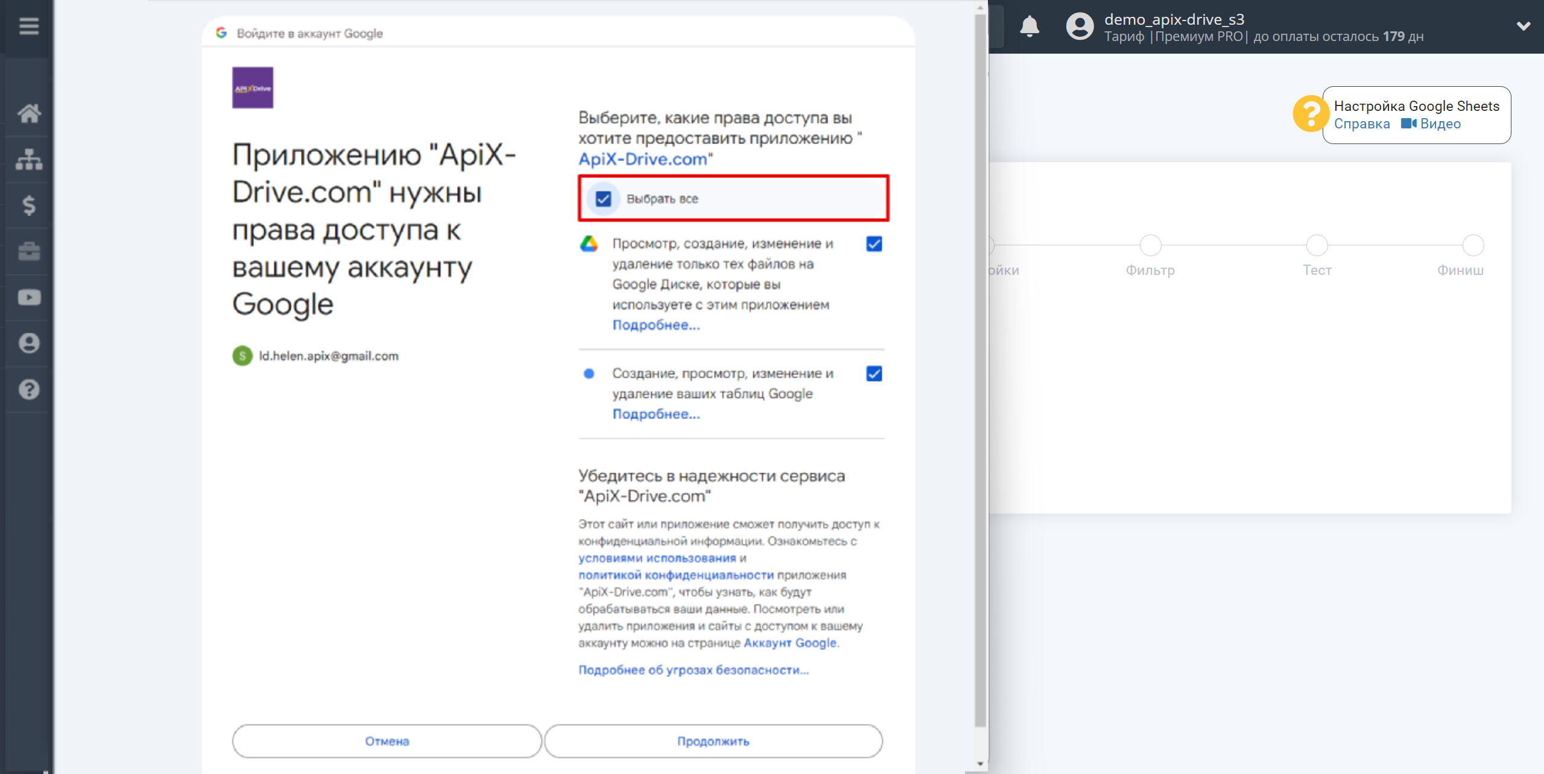
Task: Click the green account avatar next to email
Action: point(242,356)
